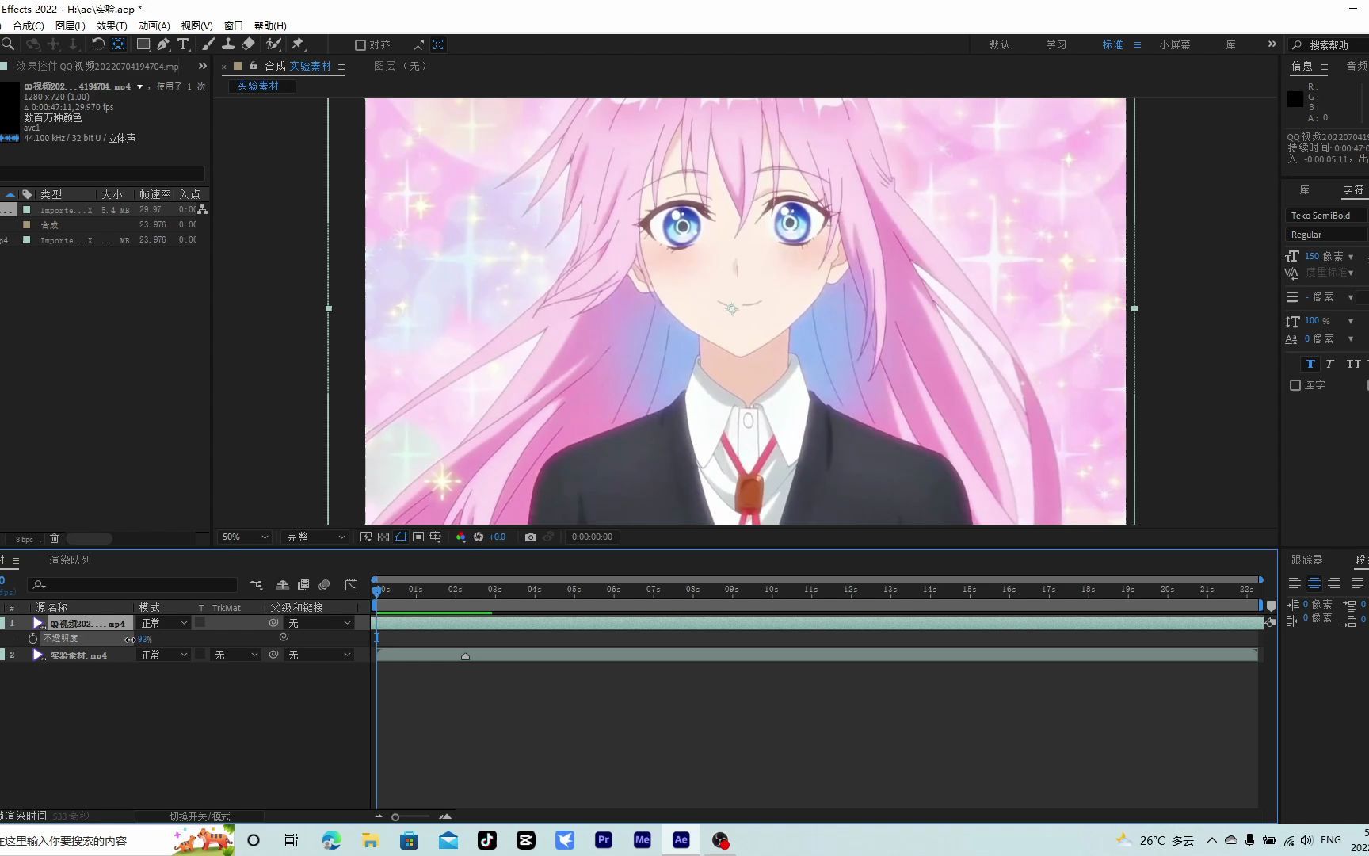Open parent link 无 dropdown for layer 2
Viewport: 1369px width, 856px height.
tap(319, 655)
